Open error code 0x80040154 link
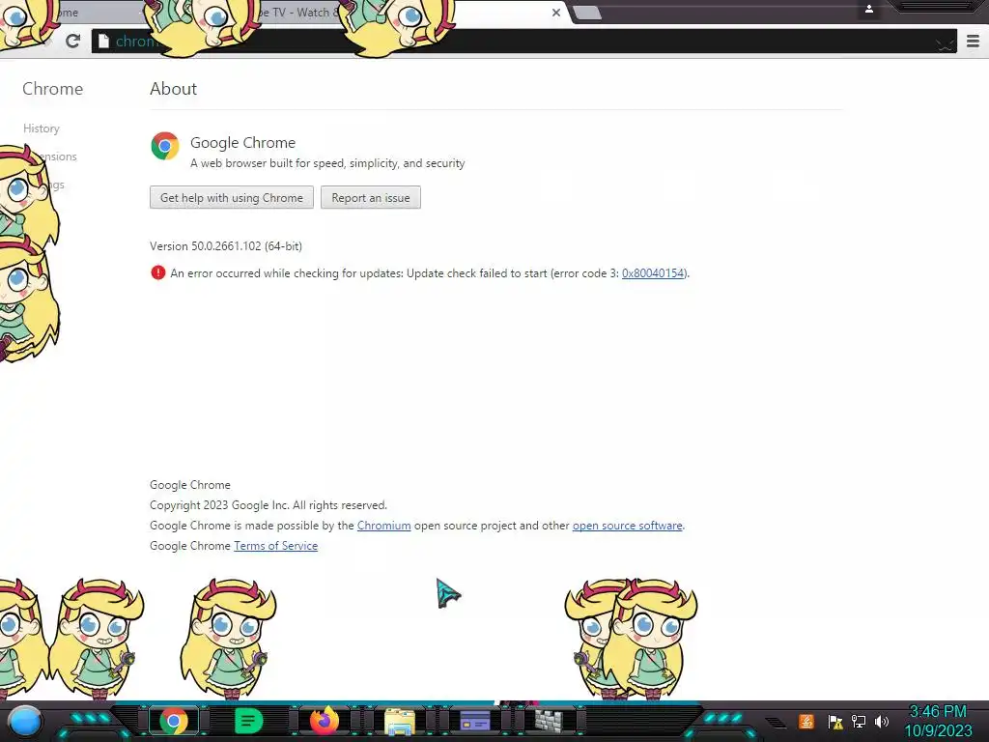Viewport: 989px width, 742px height. tap(653, 273)
